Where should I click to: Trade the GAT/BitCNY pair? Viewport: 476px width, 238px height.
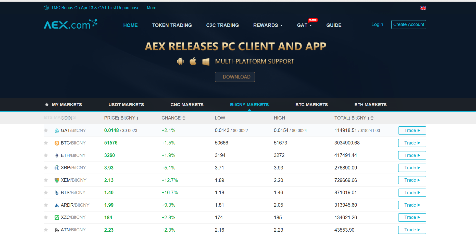point(412,130)
